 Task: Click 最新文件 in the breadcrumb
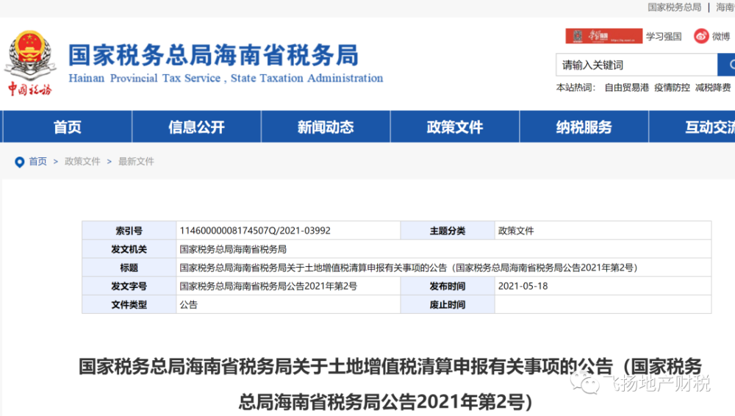coord(136,162)
